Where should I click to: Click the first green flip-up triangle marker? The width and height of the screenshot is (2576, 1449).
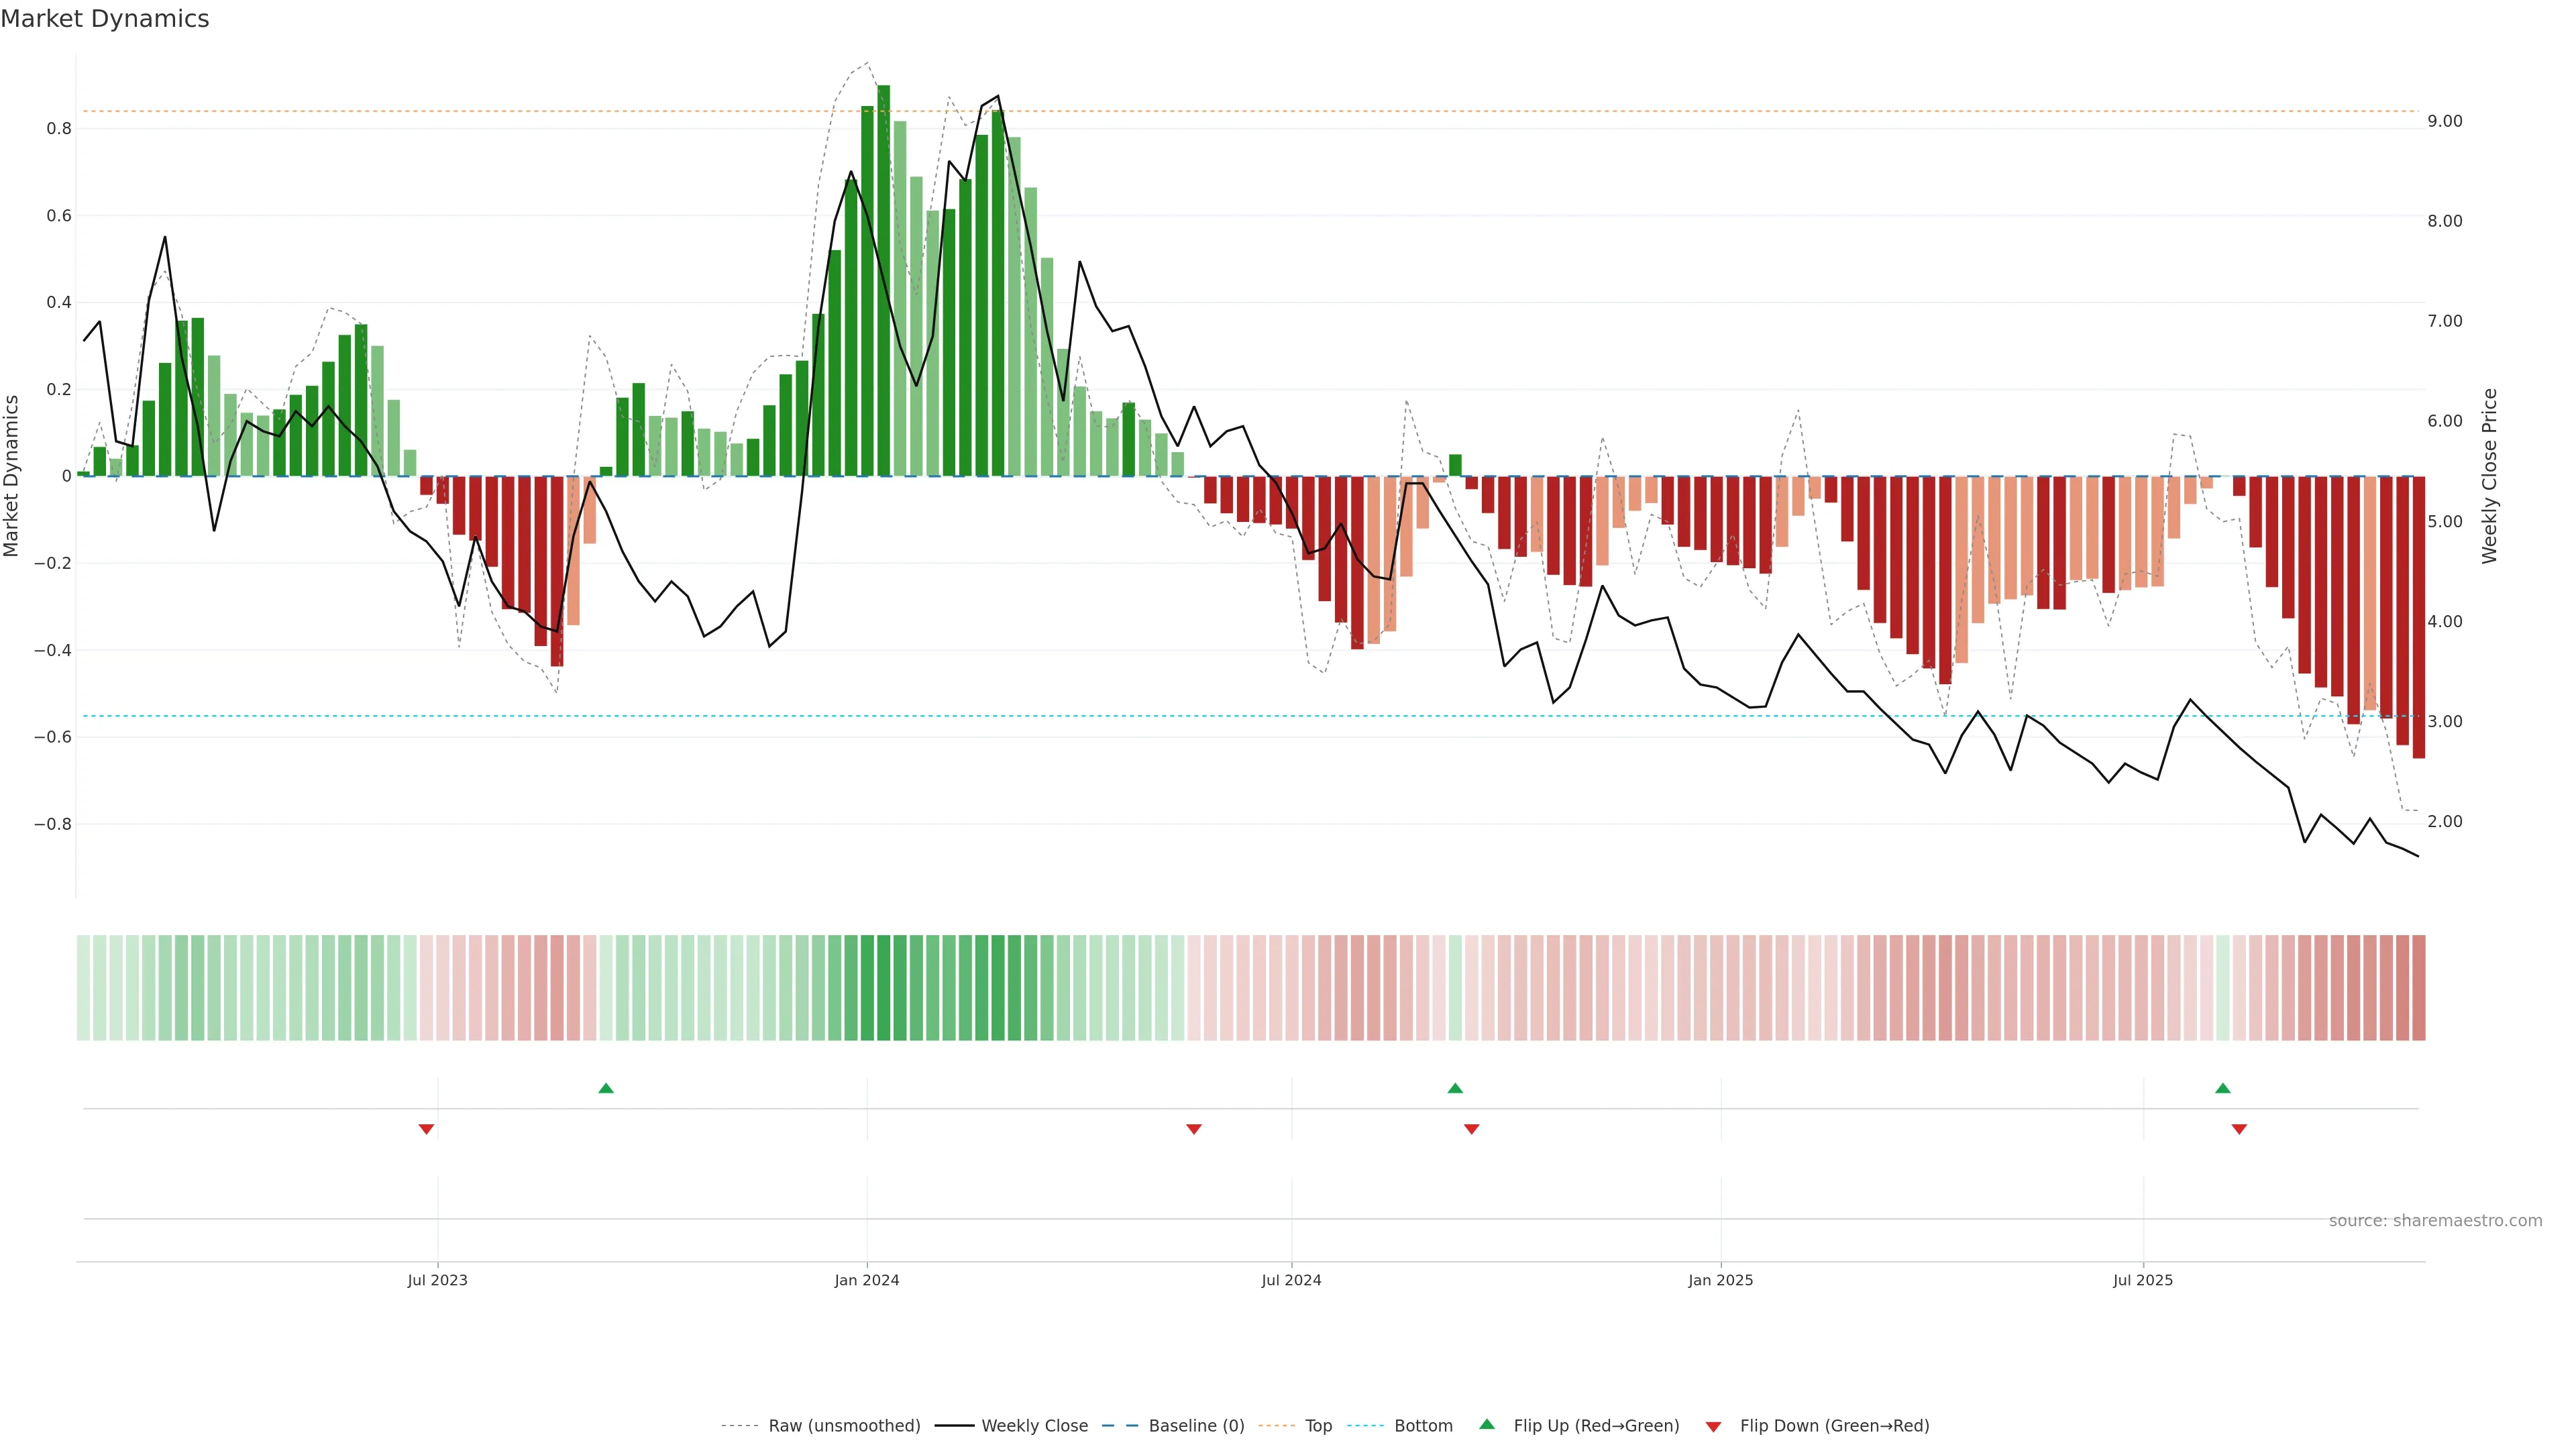click(x=606, y=1088)
